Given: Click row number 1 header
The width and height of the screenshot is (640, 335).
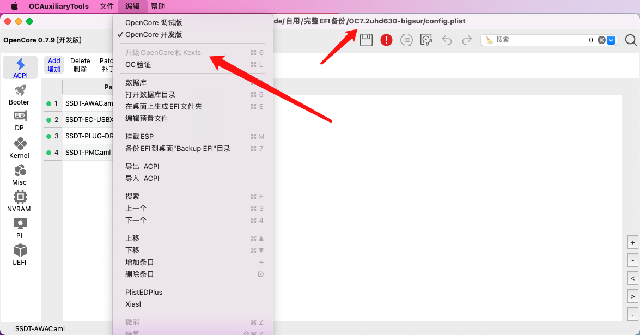Looking at the screenshot, I should point(52,103).
